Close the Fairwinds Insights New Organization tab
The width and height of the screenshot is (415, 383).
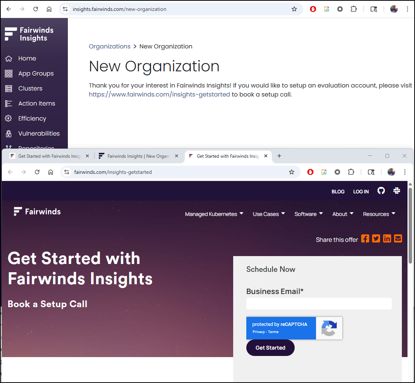(177, 156)
